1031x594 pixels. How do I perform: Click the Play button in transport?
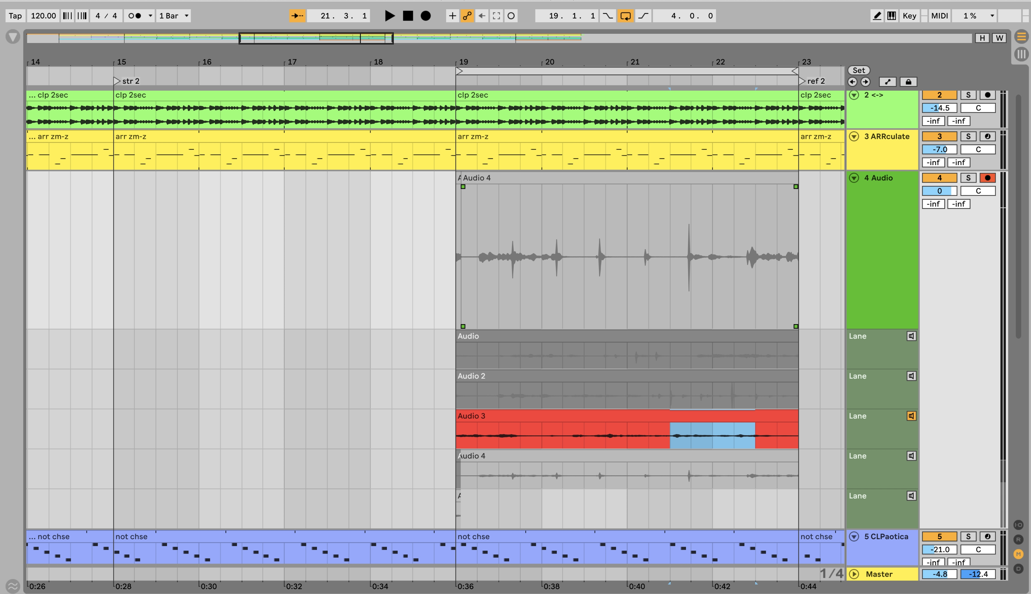[390, 16]
